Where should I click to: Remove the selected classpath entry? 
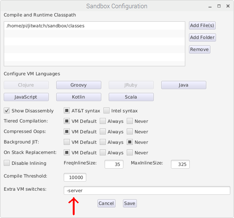pos(199,49)
